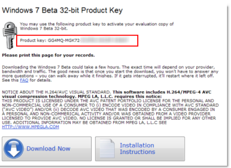Click the "You may use the following product key" sentence
The height and width of the screenshot is (168, 231).
pyautogui.click(x=97, y=26)
